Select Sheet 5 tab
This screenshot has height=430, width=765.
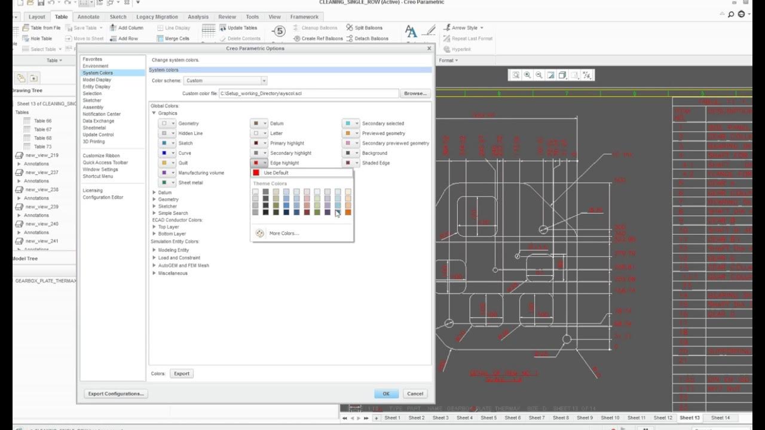click(488, 418)
